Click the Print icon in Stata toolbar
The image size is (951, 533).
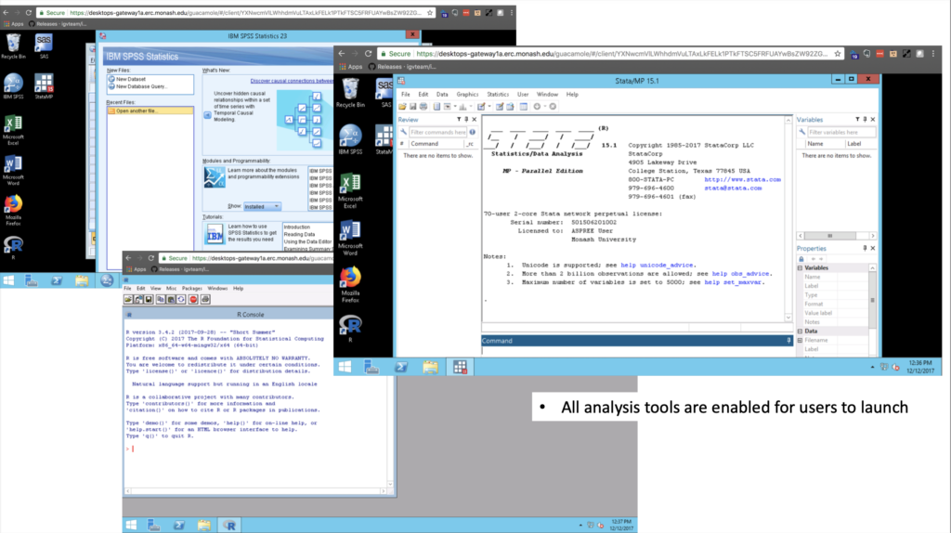pyautogui.click(x=424, y=106)
